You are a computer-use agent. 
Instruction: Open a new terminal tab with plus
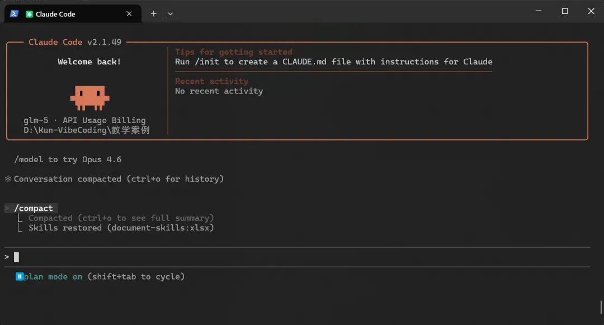(x=154, y=14)
